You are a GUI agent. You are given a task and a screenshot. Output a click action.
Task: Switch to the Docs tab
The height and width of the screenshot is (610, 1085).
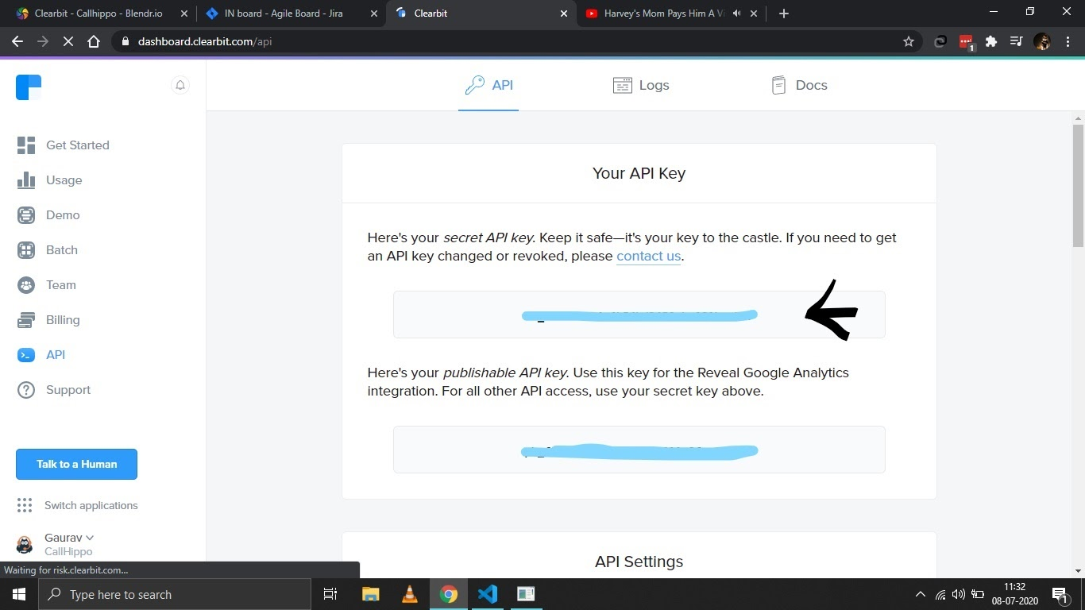click(x=799, y=85)
